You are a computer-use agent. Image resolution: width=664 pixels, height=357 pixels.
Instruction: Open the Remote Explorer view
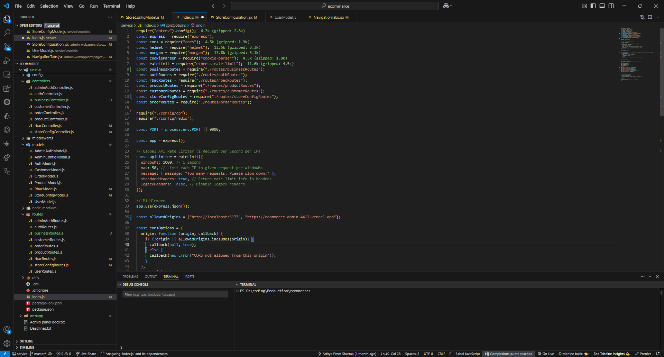[7, 74]
